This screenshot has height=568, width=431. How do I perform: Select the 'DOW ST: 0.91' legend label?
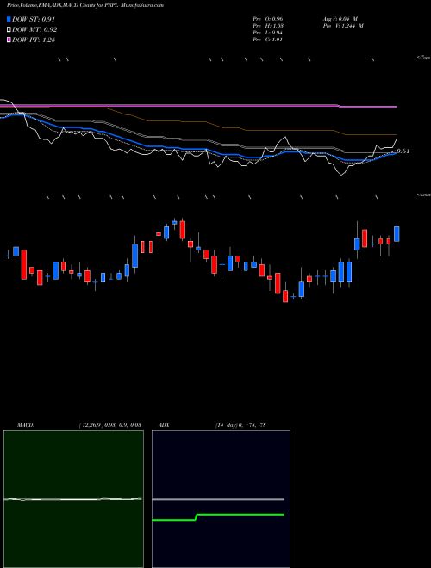click(34, 19)
